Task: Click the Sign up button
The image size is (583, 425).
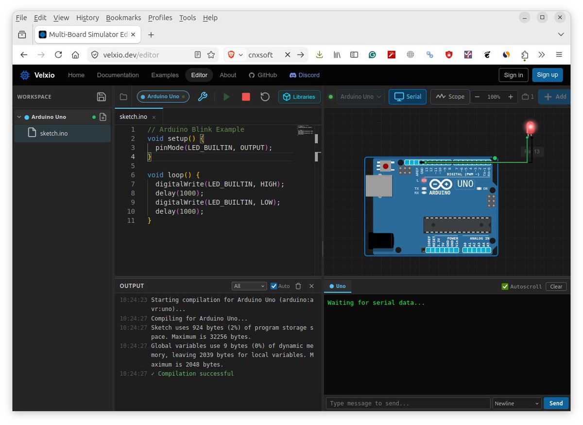Action: 547,75
